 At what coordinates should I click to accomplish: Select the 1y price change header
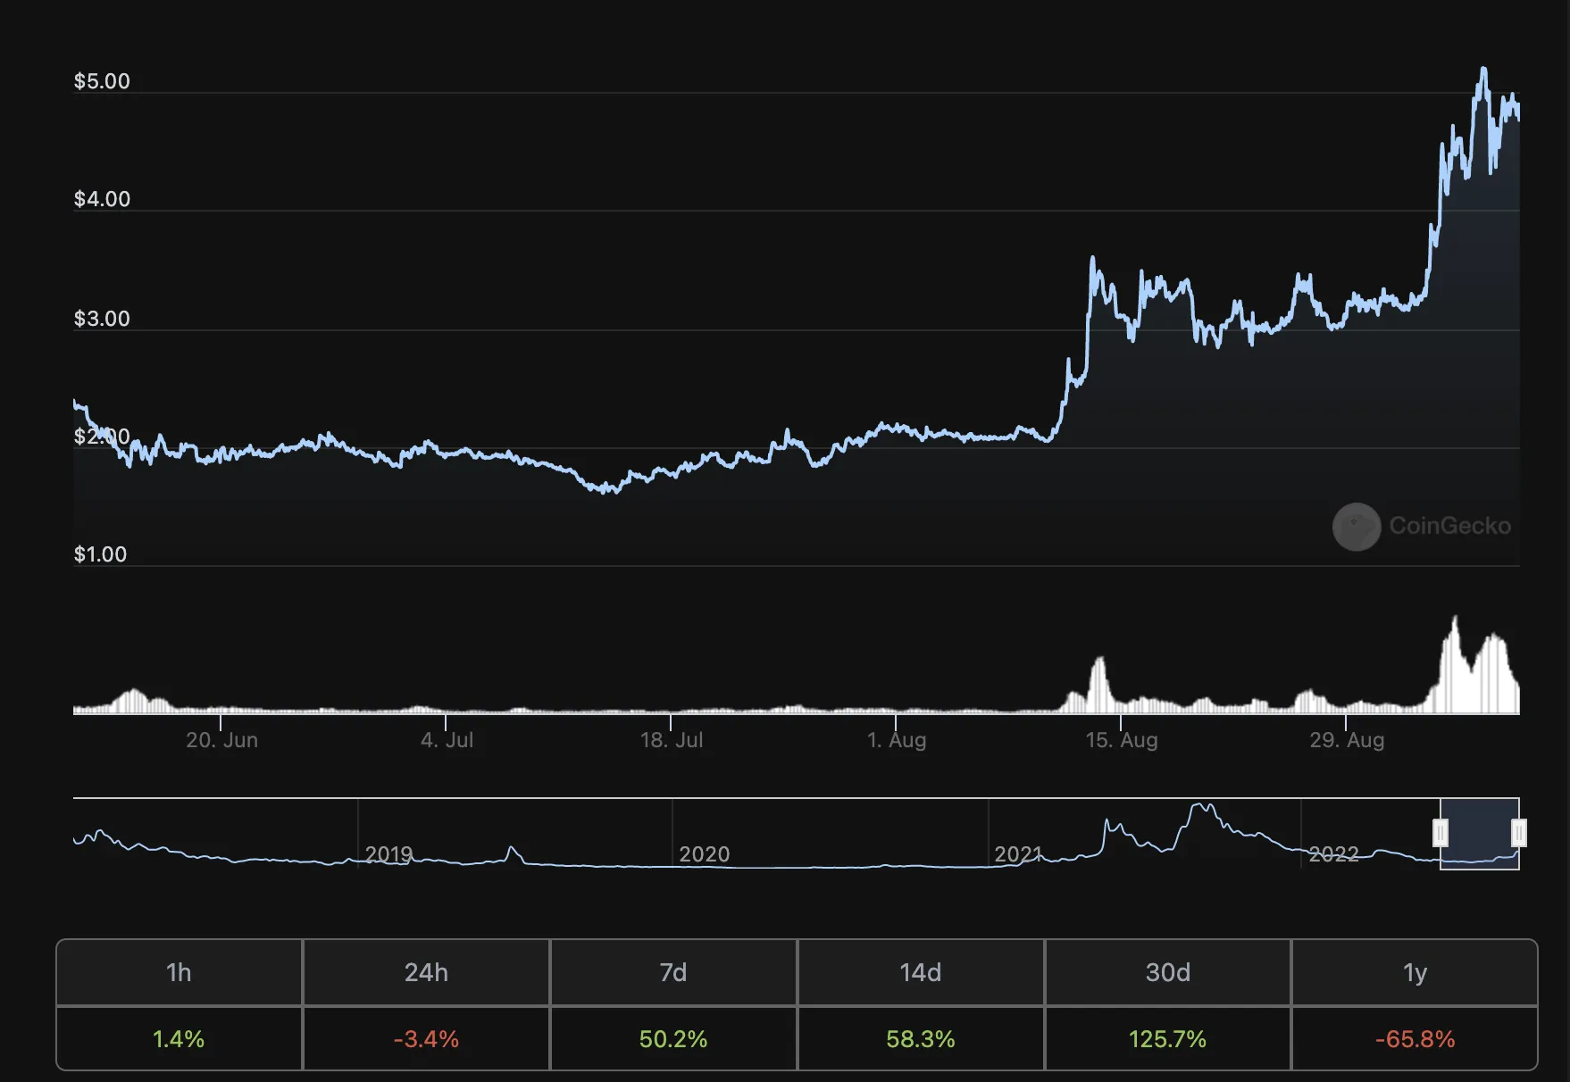tap(1416, 972)
